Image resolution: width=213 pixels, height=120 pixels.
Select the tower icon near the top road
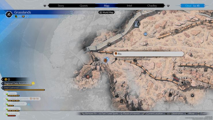pyautogui.click(x=138, y=24)
